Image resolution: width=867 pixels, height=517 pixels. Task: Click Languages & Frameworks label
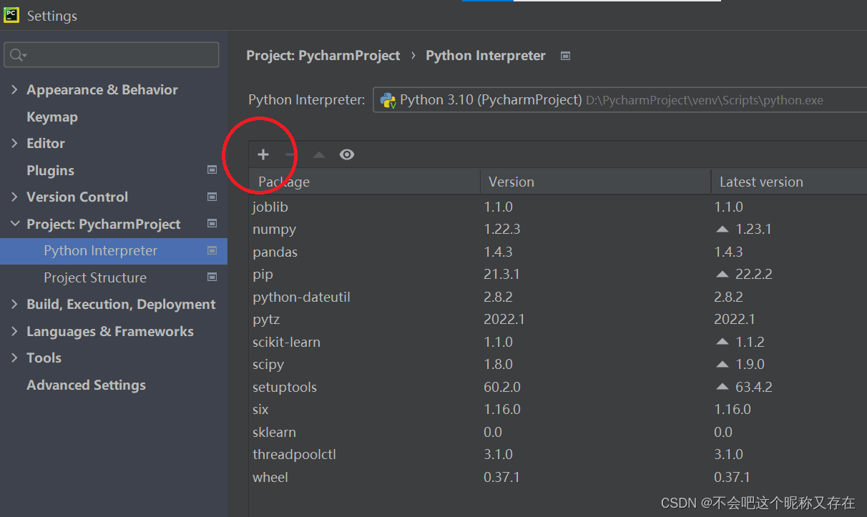click(x=110, y=331)
